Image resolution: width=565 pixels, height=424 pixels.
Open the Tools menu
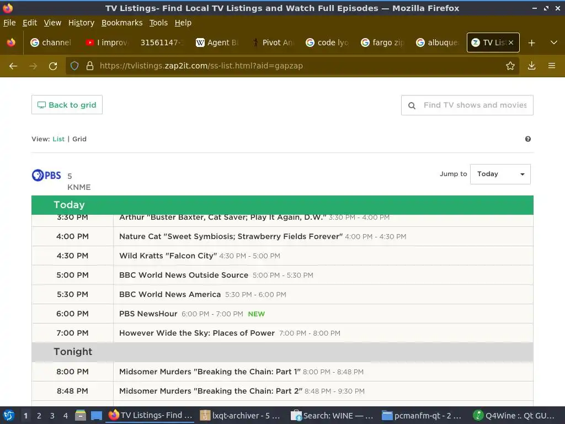click(158, 23)
